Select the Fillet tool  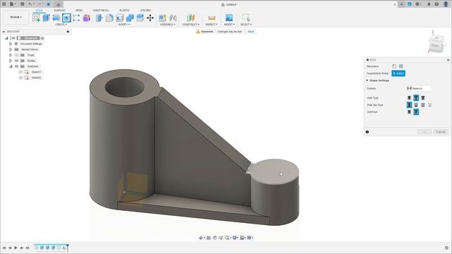point(109,18)
